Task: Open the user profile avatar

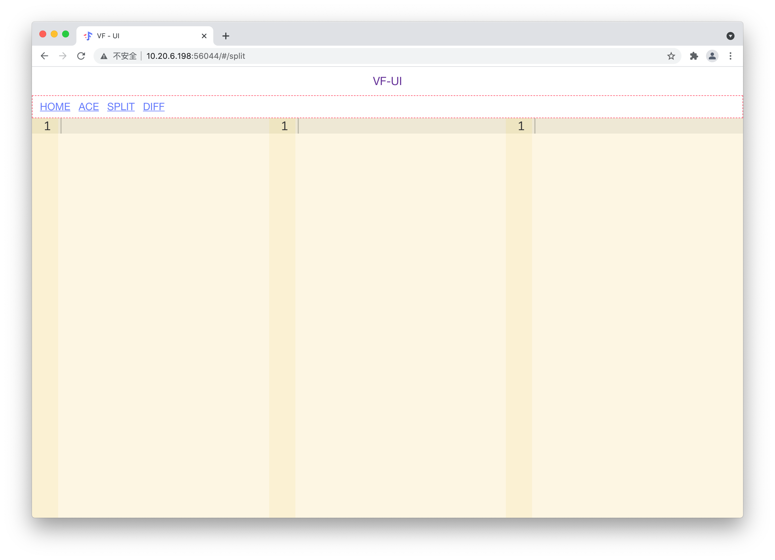Action: [x=712, y=56]
